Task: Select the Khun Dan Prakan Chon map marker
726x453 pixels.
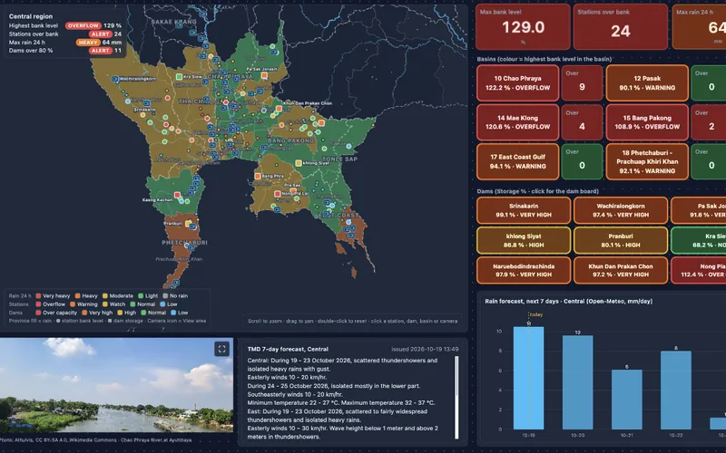Action: coord(280,109)
